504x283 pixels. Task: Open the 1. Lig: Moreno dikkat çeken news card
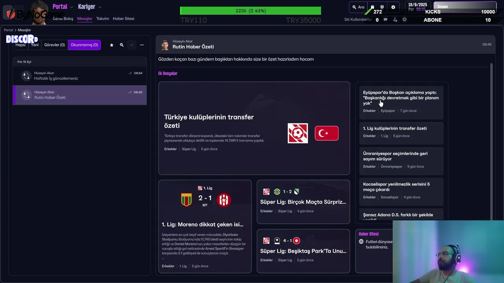pyautogui.click(x=205, y=226)
